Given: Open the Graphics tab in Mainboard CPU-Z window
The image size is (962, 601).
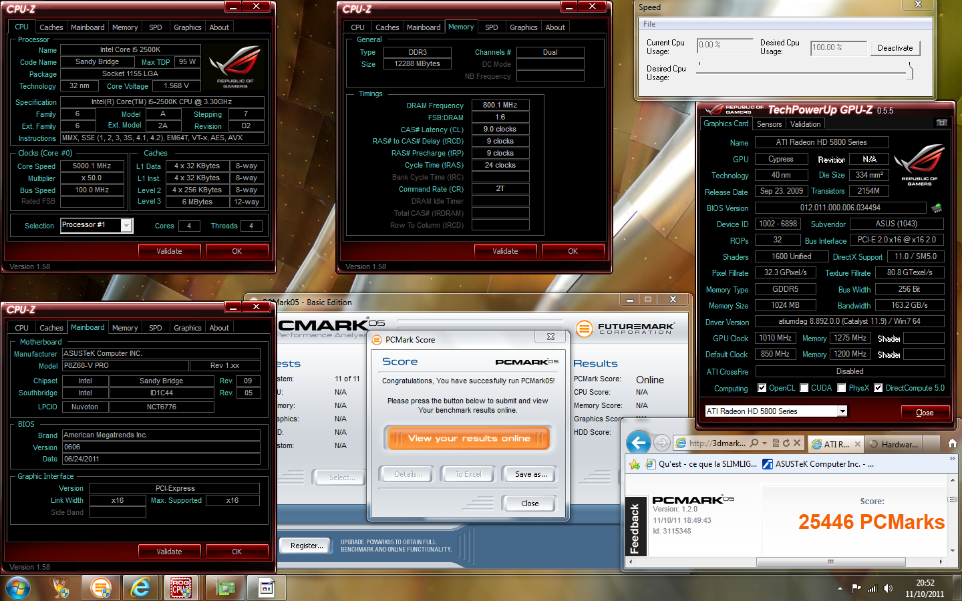Looking at the screenshot, I should (x=187, y=328).
